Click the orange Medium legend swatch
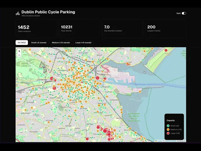The image size is (201, 151). pos(168,129)
